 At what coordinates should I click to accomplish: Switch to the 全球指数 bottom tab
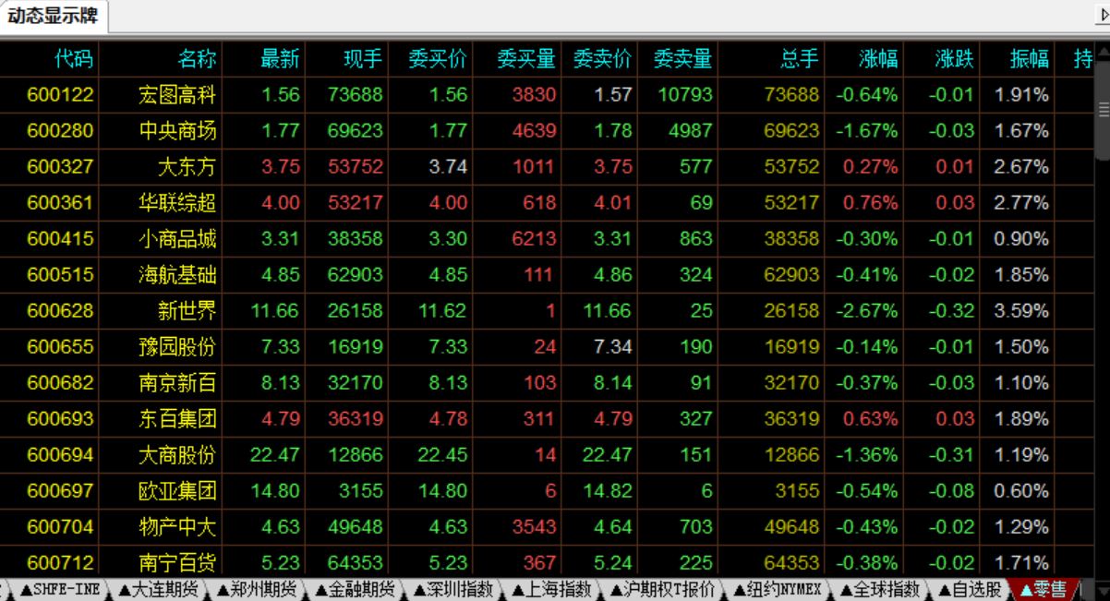(x=878, y=589)
